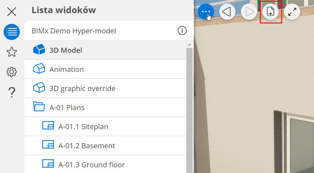Open A-01.1 Siteplan layout
This screenshot has width=314, height=173.
[x=83, y=126]
